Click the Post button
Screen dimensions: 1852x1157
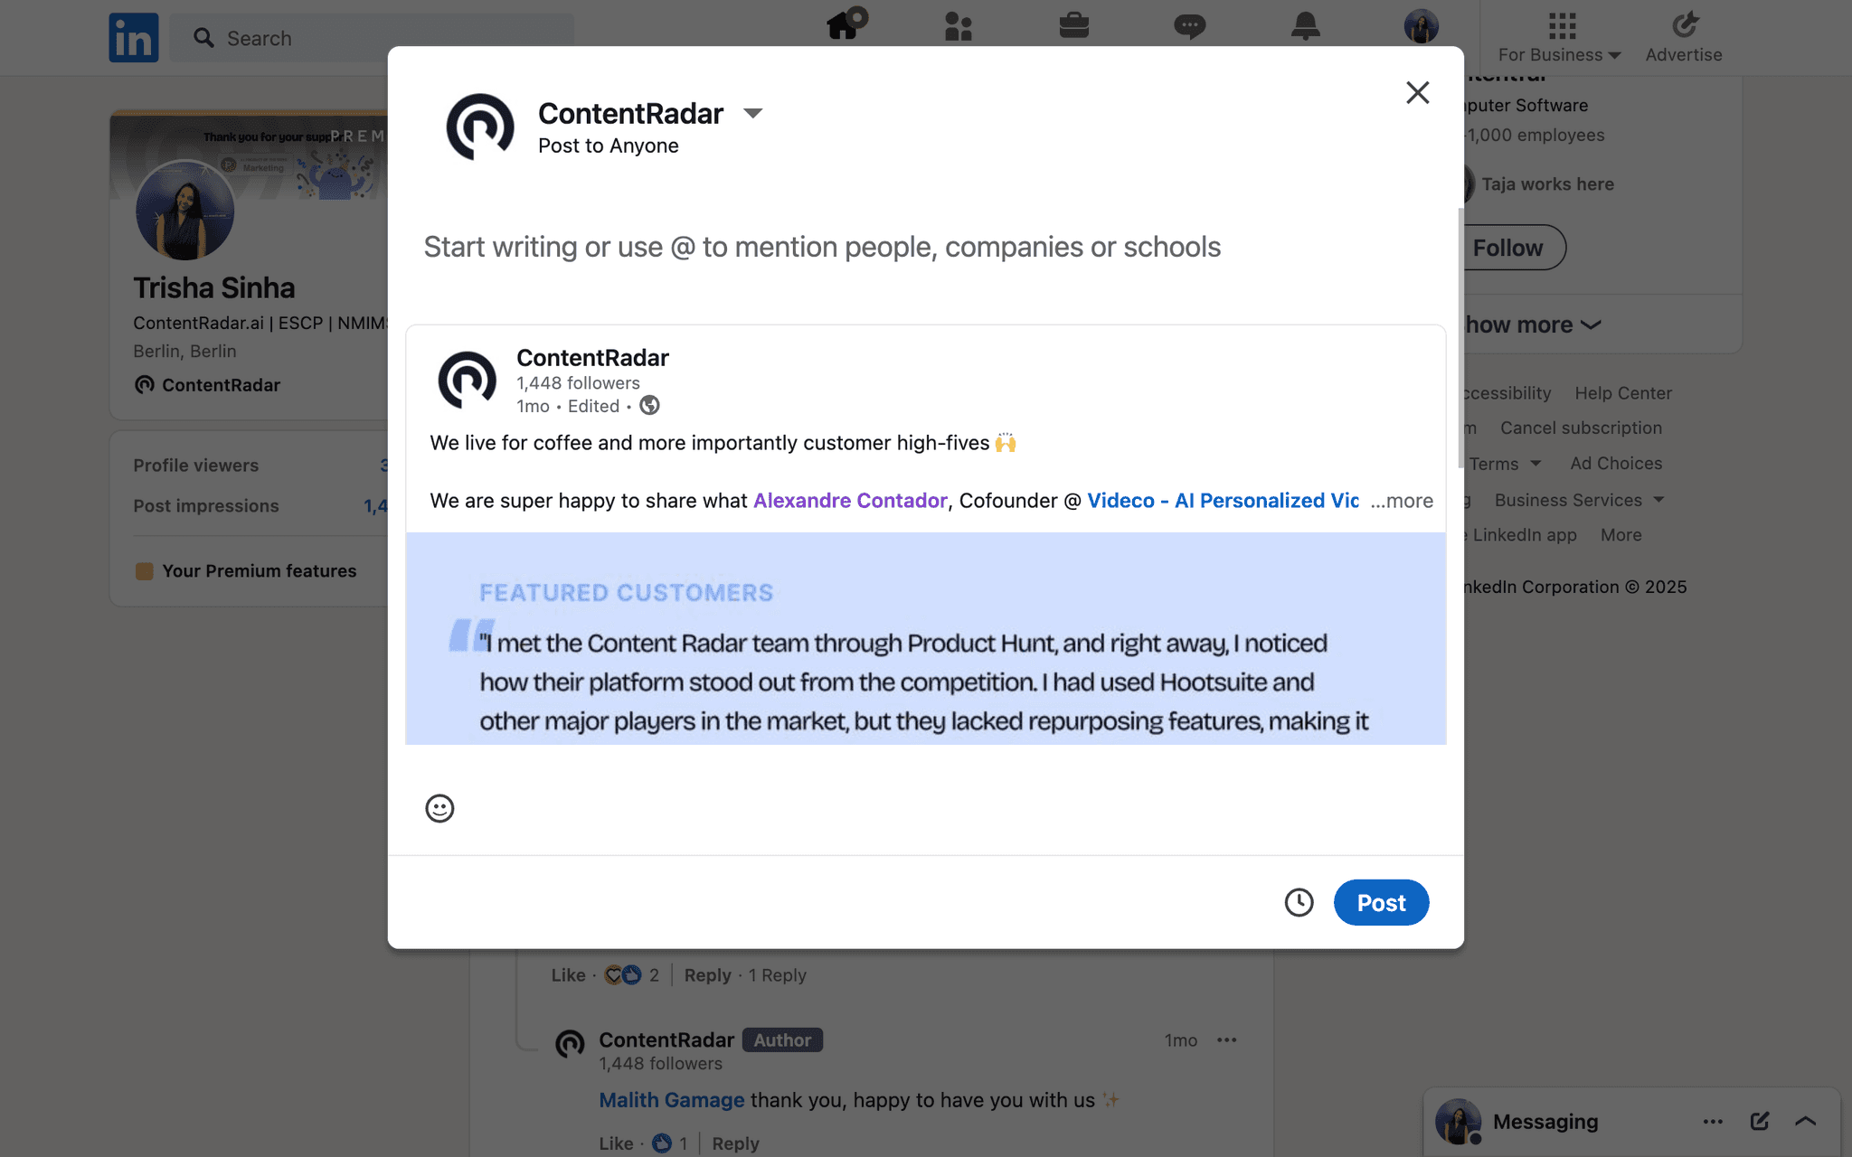tap(1381, 902)
